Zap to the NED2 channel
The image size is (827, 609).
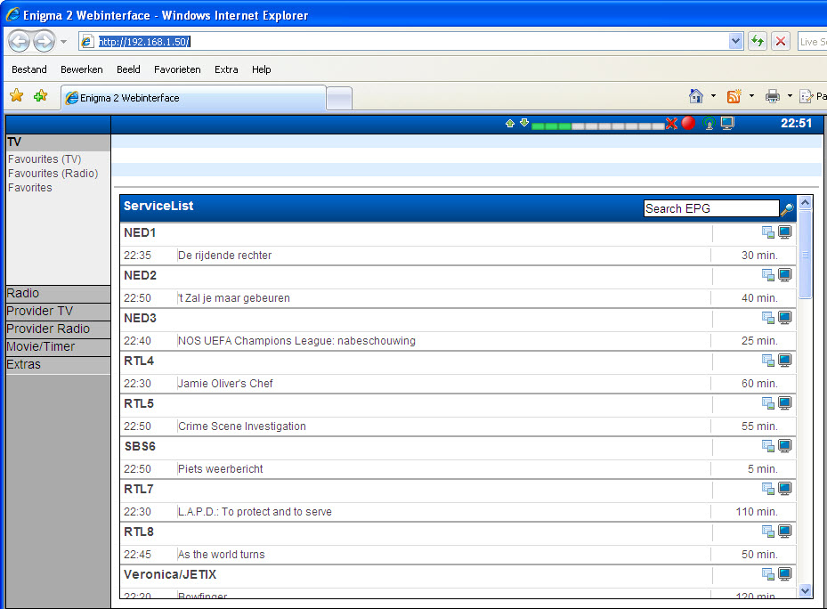point(141,275)
